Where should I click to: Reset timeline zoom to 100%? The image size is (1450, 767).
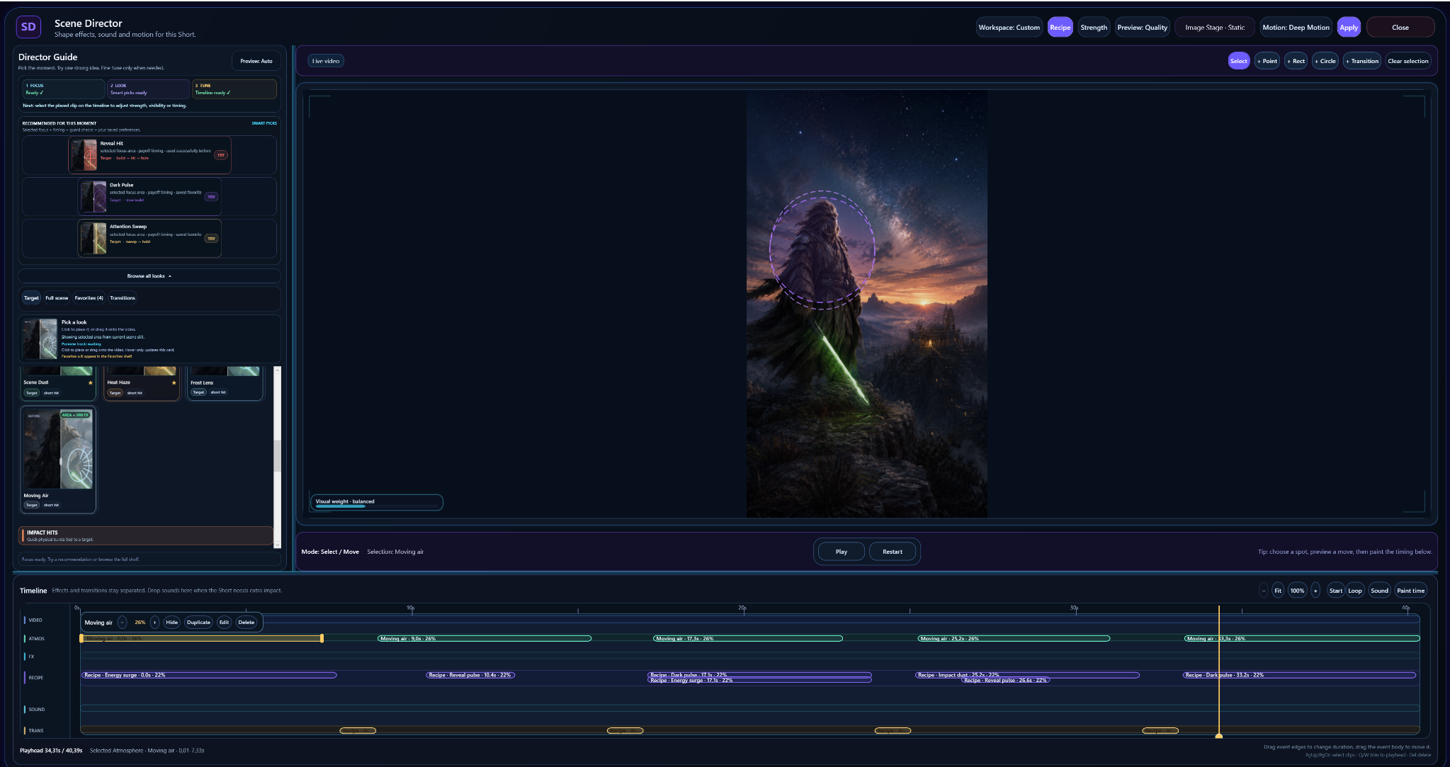1297,591
